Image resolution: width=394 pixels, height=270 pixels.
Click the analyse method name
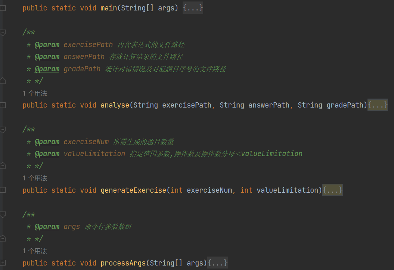(x=115, y=105)
